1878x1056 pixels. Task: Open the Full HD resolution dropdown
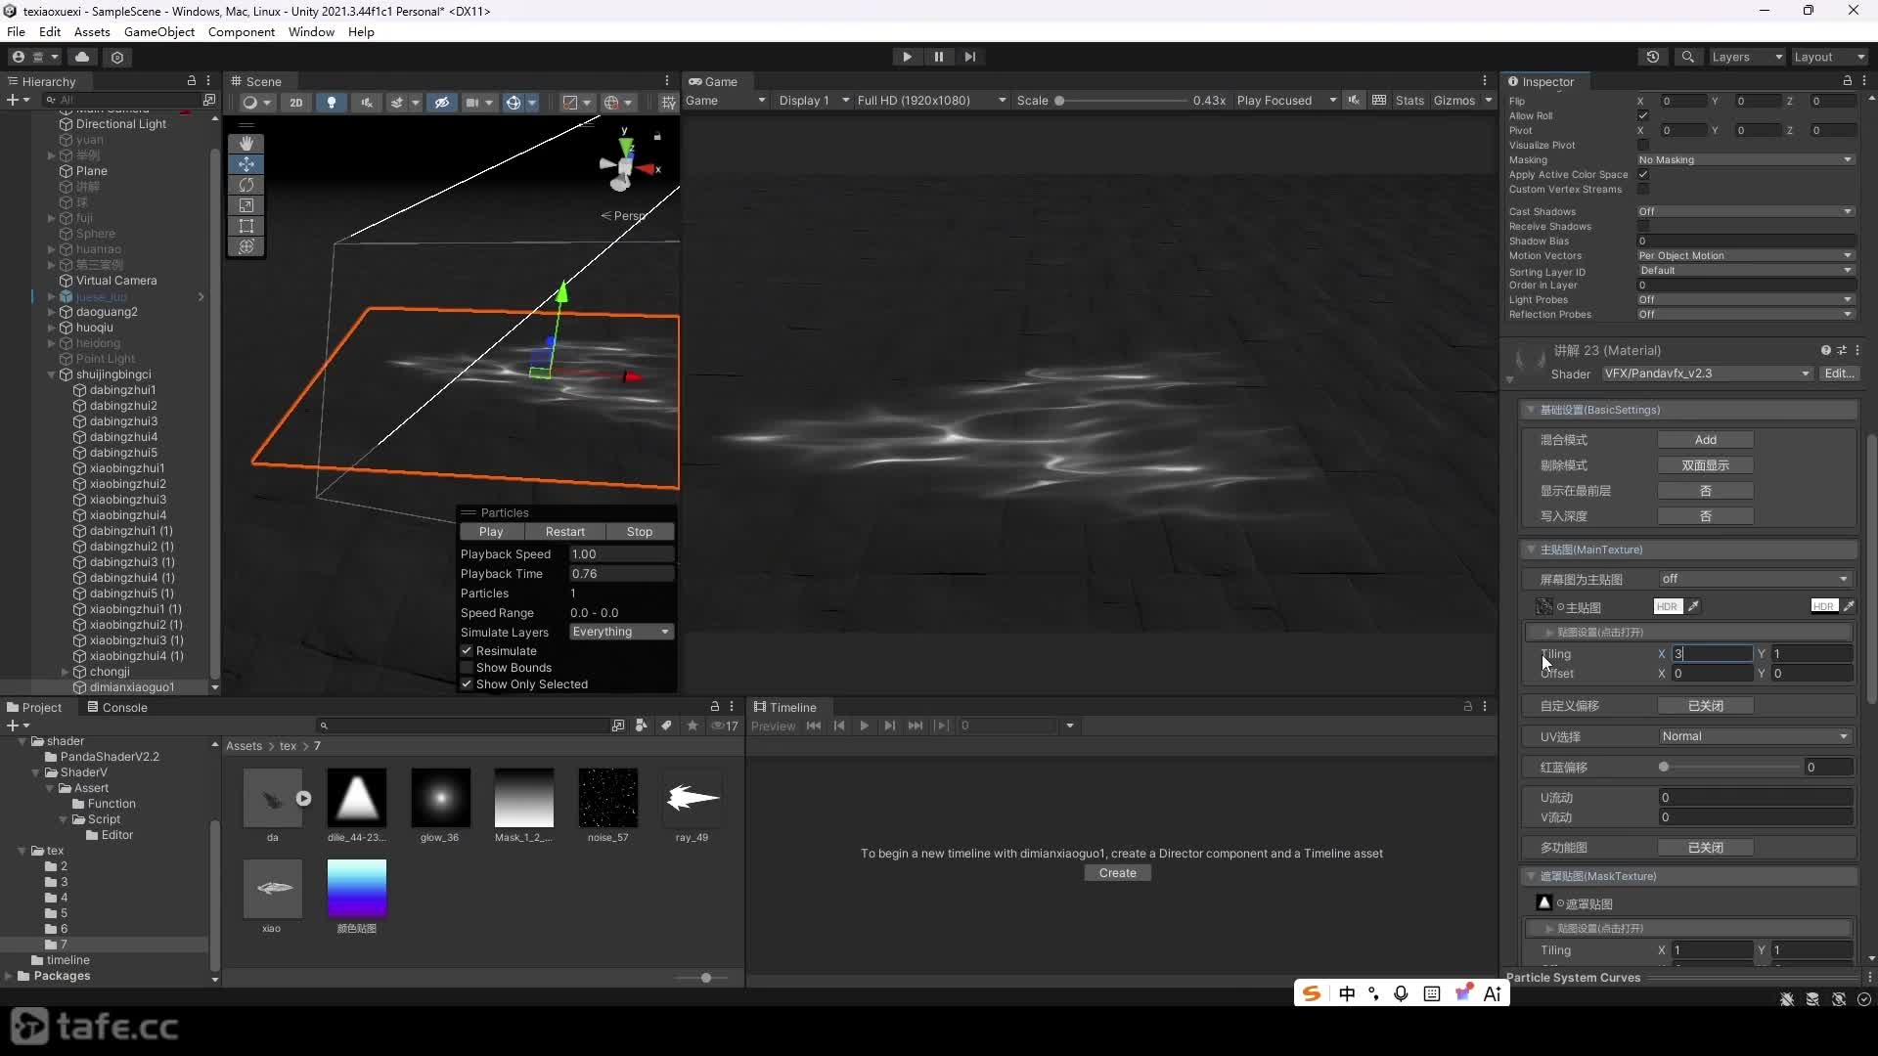931,100
